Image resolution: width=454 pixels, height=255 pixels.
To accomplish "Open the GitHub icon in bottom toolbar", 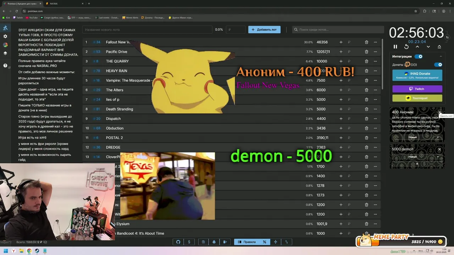I will tap(178, 242).
